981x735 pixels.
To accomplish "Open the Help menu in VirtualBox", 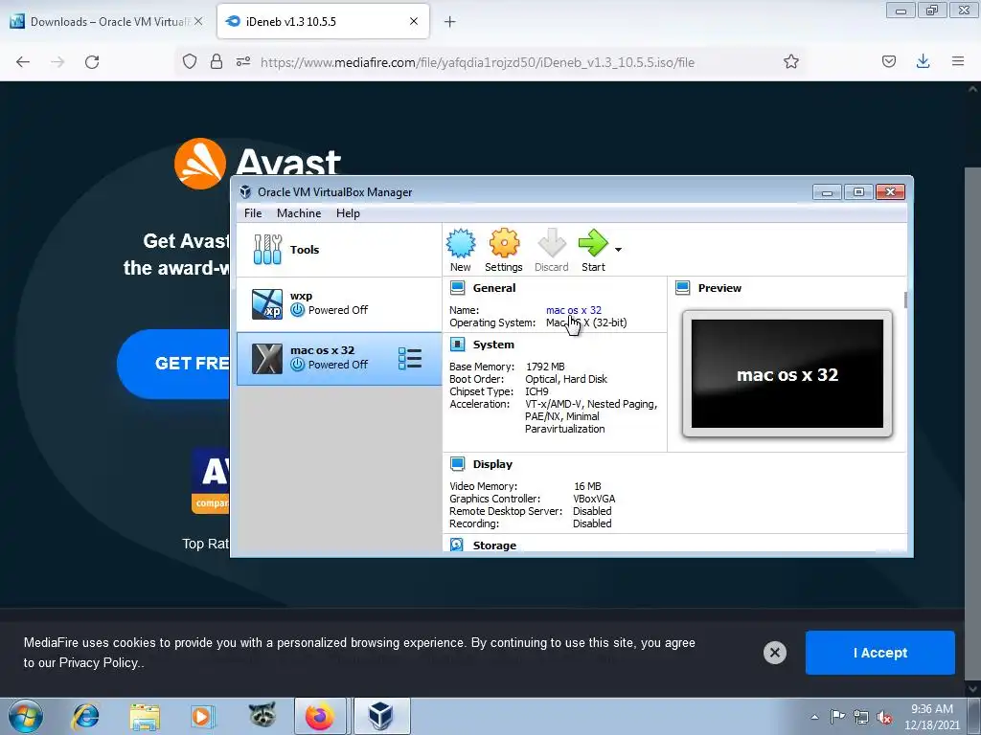I will (x=348, y=213).
